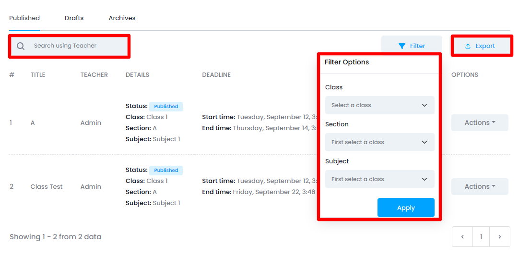Open the Archives tab

click(122, 18)
